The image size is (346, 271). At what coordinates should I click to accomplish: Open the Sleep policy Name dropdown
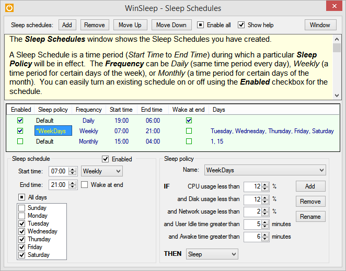click(265, 170)
